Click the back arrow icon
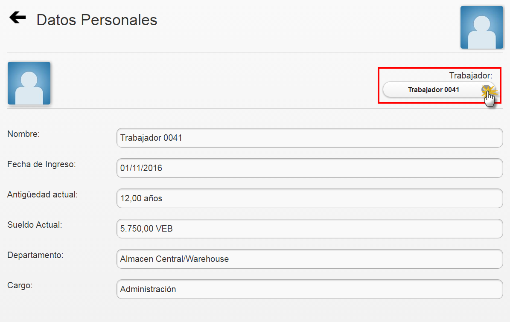510x322 pixels. [x=17, y=17]
